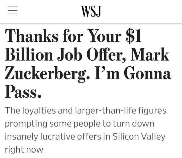Screen dimensions: 182x158
Task: Click the WSJ logo
Action: pyautogui.click(x=91, y=11)
